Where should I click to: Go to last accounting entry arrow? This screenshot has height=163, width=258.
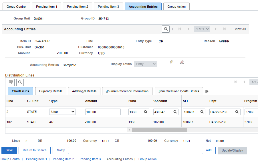coord(225,29)
